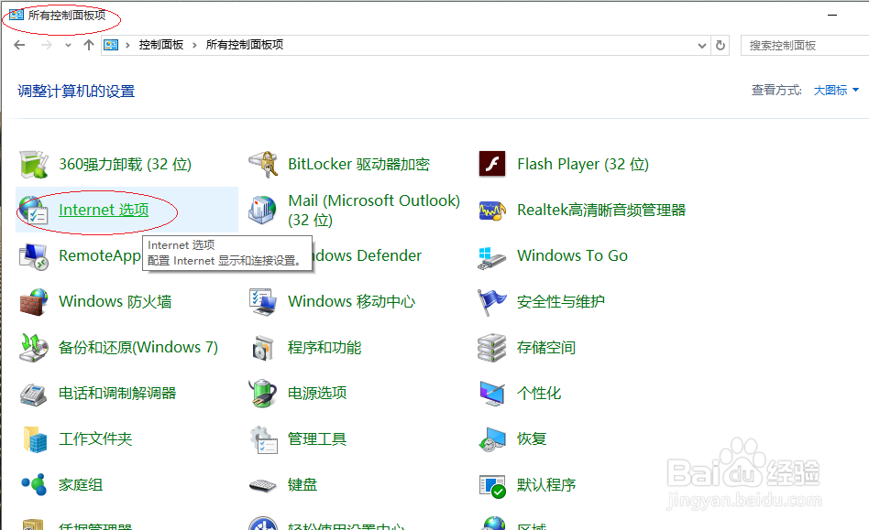869x530 pixels.
Task: Open Realtek高清晰音频管理器 speaker icon
Action: [x=492, y=211]
